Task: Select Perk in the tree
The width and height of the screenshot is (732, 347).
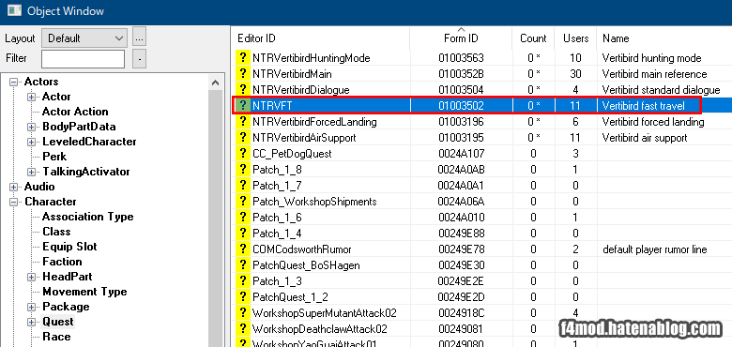Action: pos(54,157)
